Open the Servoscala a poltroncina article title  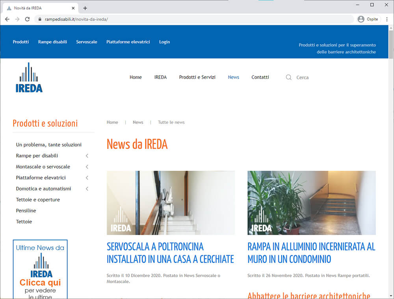170,253
